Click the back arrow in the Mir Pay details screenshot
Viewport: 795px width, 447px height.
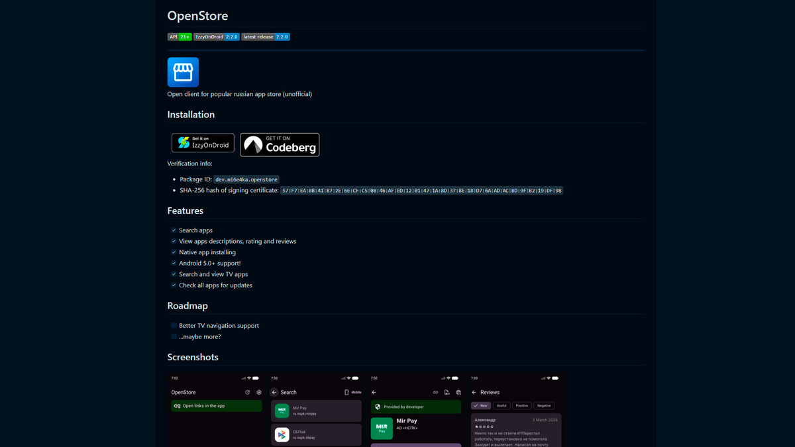(374, 393)
